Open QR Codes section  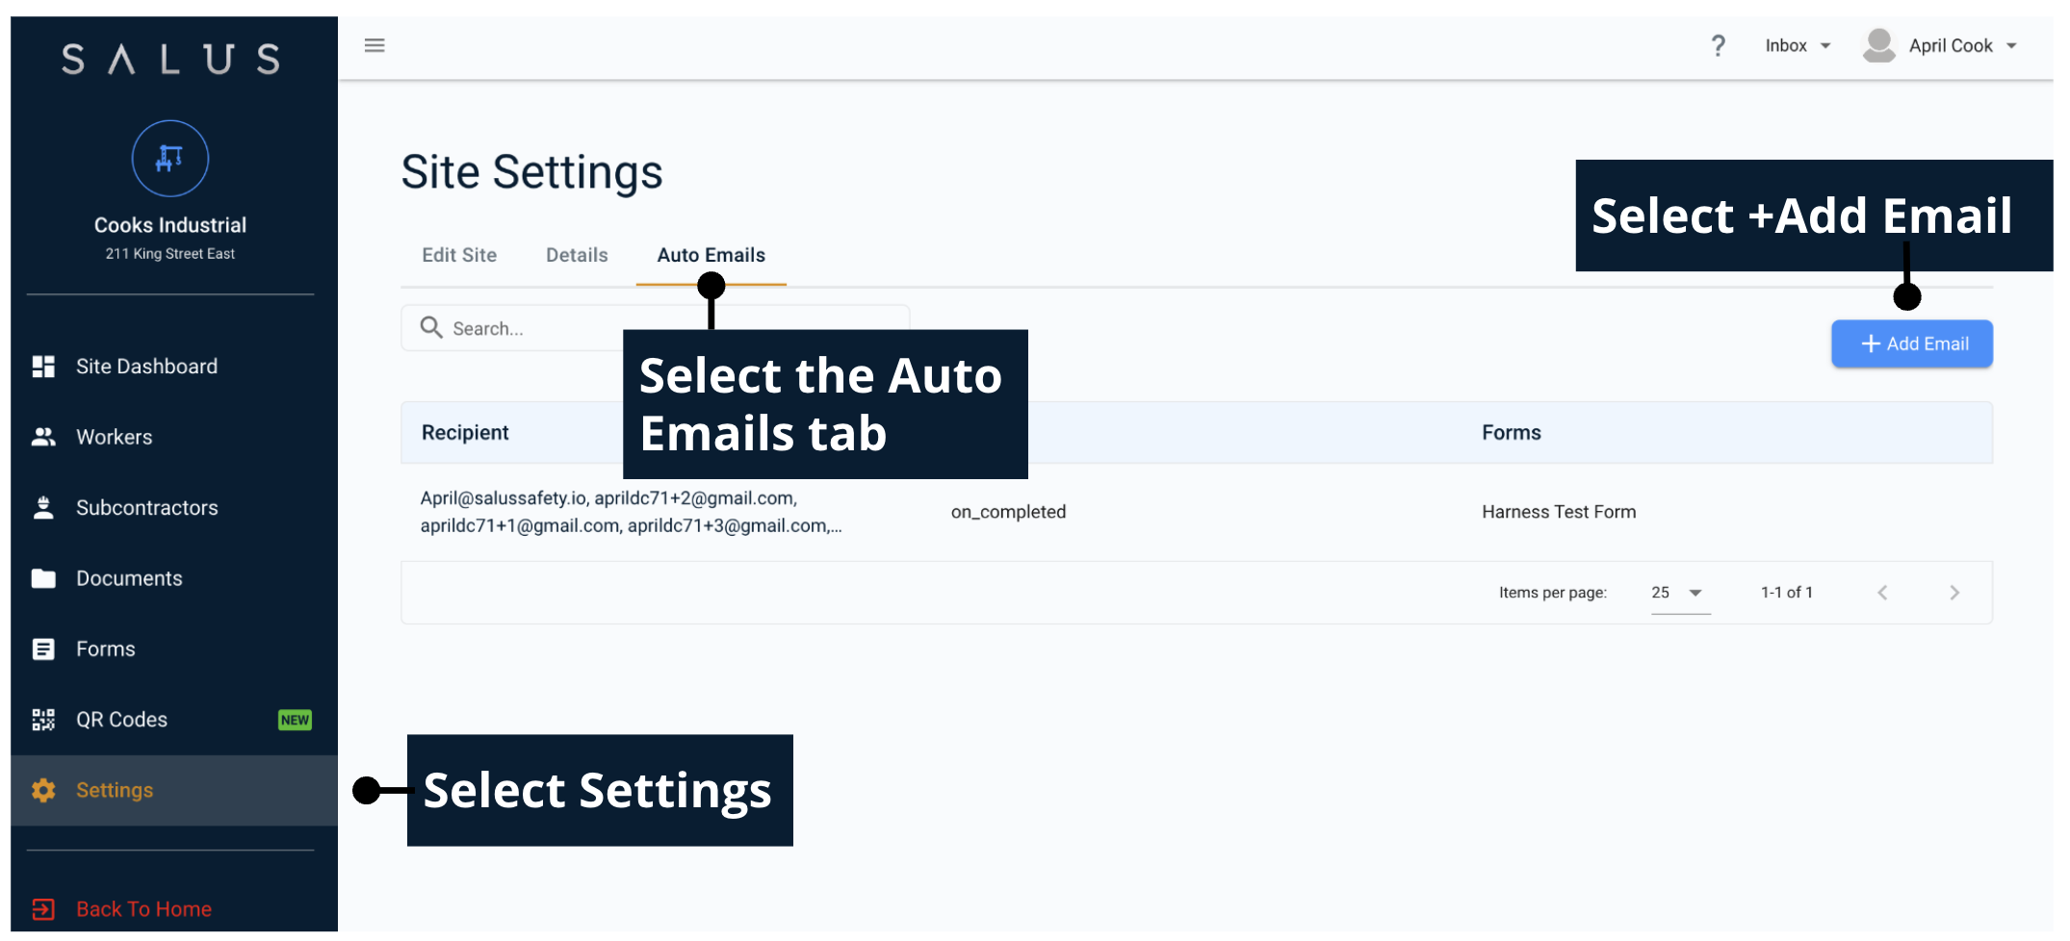121,720
